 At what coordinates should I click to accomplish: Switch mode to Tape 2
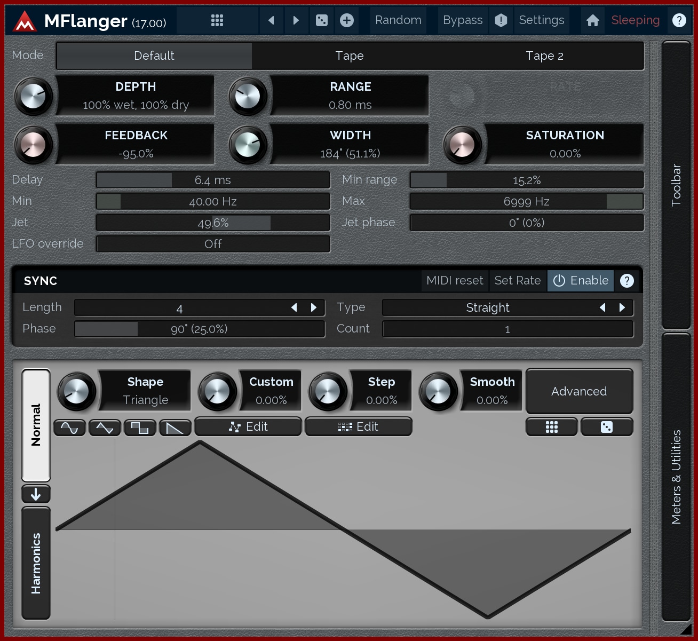point(544,56)
